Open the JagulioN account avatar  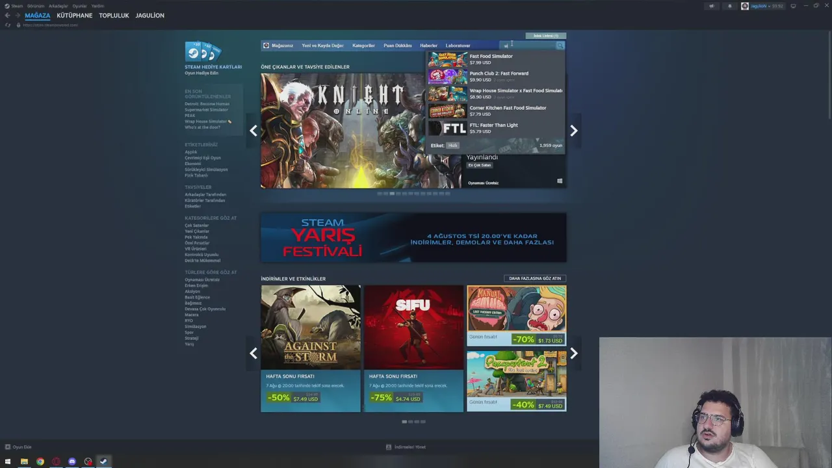coord(745,6)
